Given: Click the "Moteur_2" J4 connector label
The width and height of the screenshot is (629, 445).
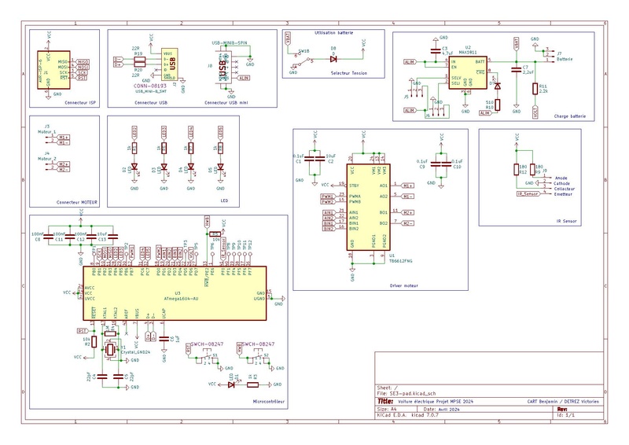Looking at the screenshot, I should tap(47, 159).
